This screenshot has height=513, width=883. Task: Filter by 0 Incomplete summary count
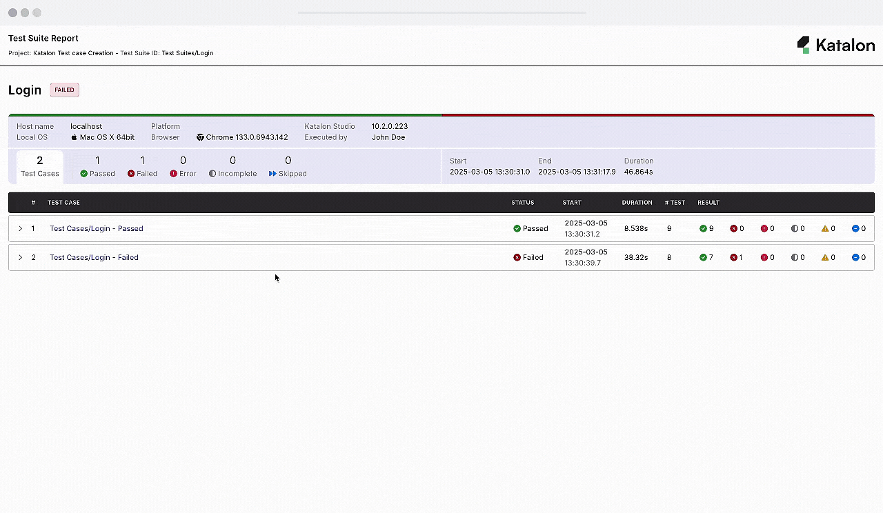pos(232,167)
